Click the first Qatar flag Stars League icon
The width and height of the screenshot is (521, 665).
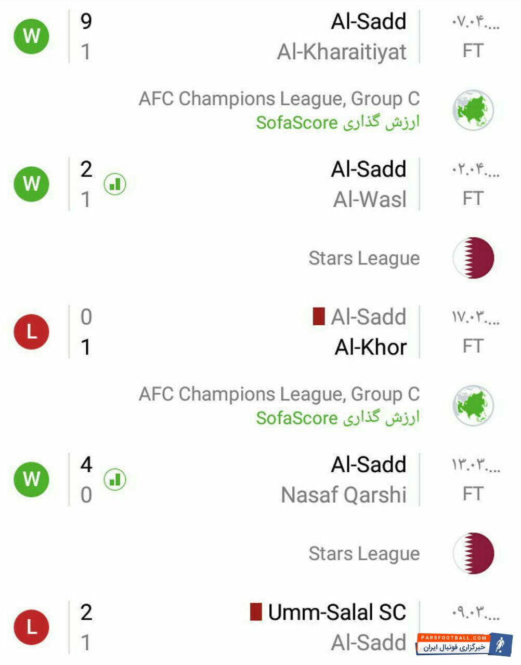pos(473,258)
